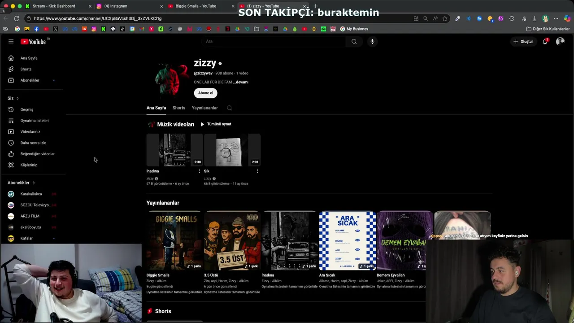
Task: Open the YouTube hamburger guide menu
Action: point(11,42)
